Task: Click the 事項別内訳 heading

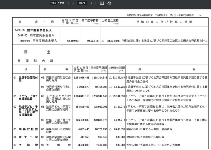Action: [35, 61]
